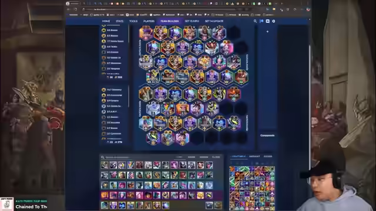Click the upper trait list scrollbar
This screenshot has height=211, width=376.
point(129,33)
